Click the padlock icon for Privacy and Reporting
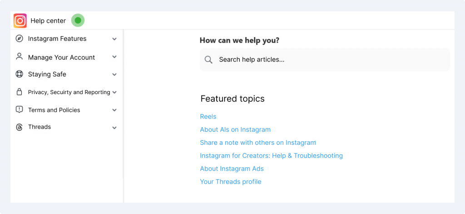The width and height of the screenshot is (465, 214). point(19,92)
